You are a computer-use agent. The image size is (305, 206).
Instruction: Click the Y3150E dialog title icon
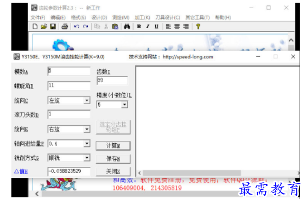pyautogui.click(x=16, y=56)
